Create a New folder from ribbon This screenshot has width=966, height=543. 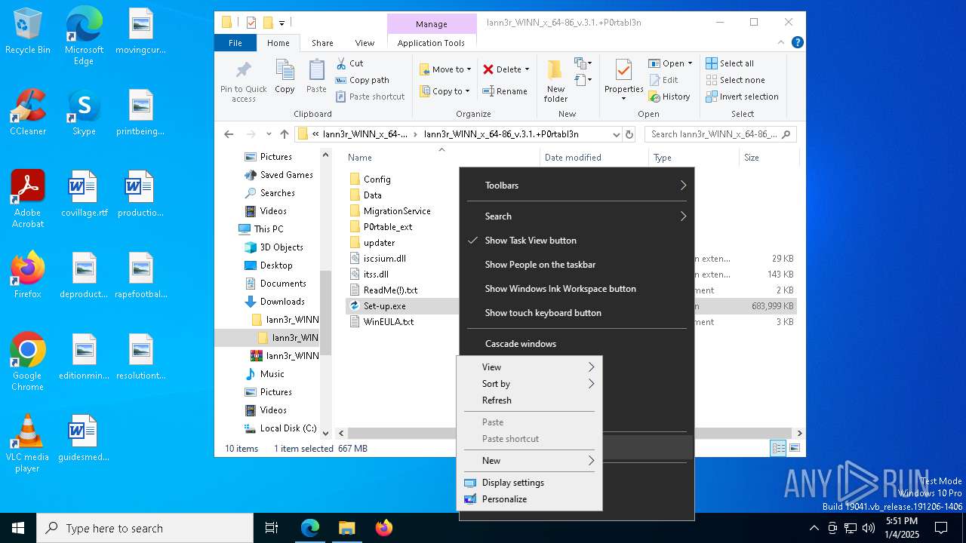click(x=555, y=81)
